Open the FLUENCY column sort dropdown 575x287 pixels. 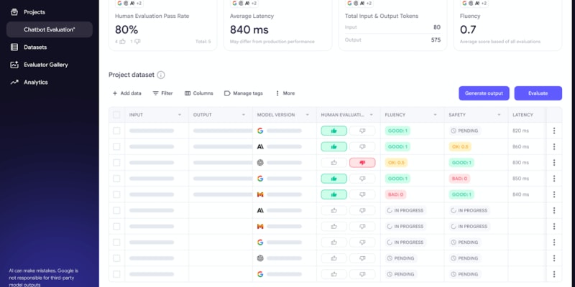435,115
